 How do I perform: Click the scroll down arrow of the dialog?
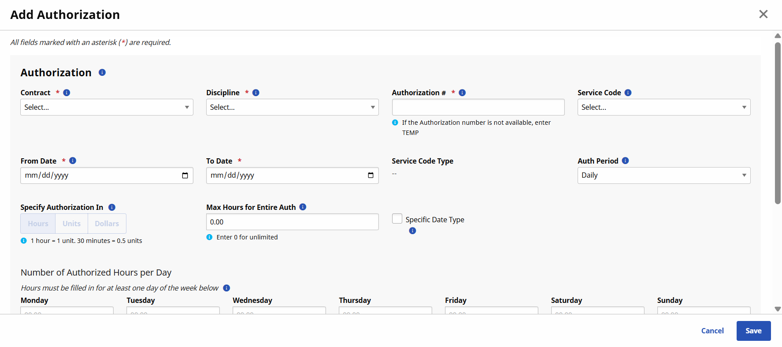778,309
